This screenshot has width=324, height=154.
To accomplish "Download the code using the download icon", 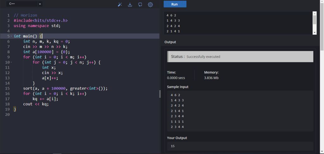I will click(x=130, y=4).
